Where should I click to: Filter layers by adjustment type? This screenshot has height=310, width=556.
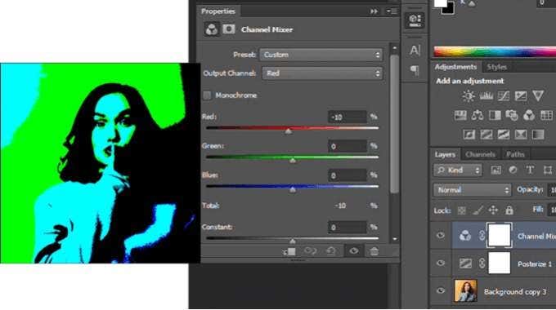(513, 170)
